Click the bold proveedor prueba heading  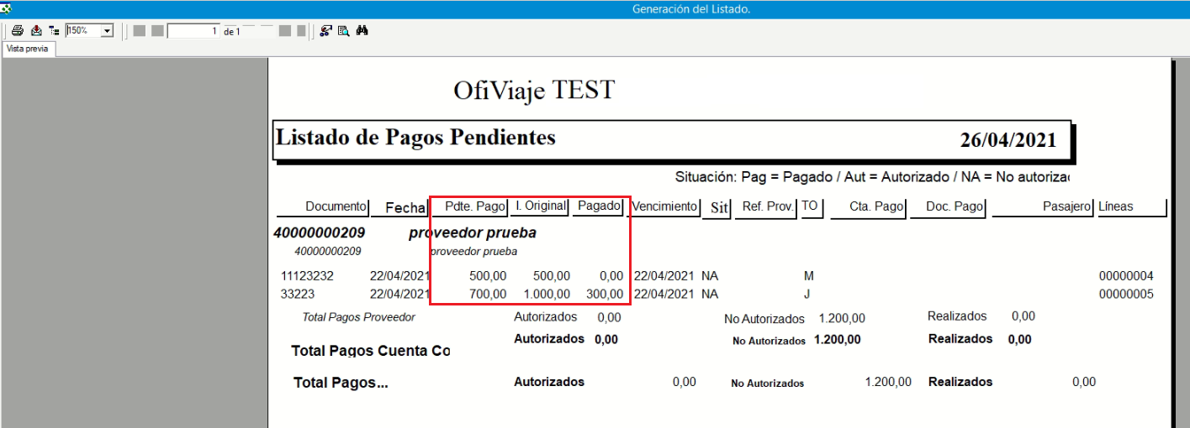click(x=473, y=233)
